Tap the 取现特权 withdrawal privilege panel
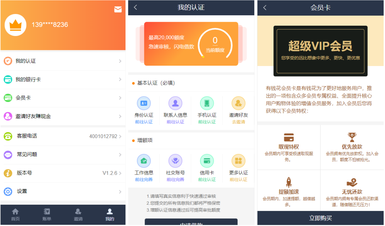Viewport: 385px width, 226px height. pyautogui.click(x=288, y=147)
